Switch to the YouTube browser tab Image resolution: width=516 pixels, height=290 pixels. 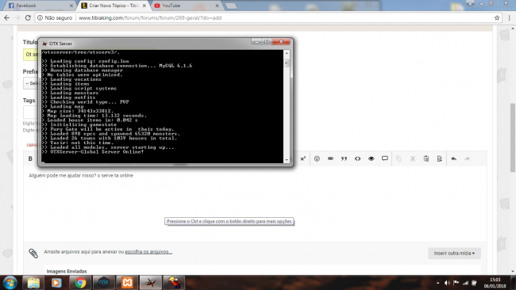point(187,6)
